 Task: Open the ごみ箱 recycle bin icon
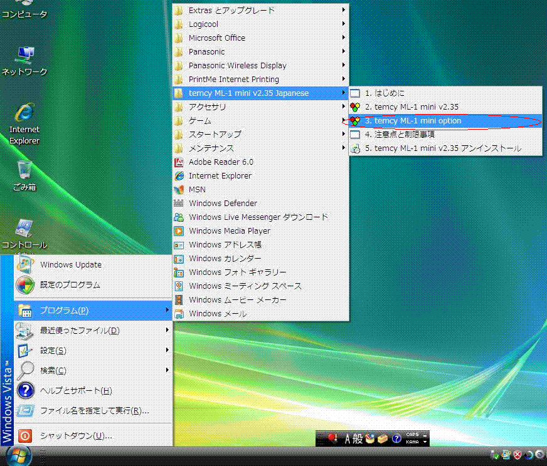[x=24, y=176]
